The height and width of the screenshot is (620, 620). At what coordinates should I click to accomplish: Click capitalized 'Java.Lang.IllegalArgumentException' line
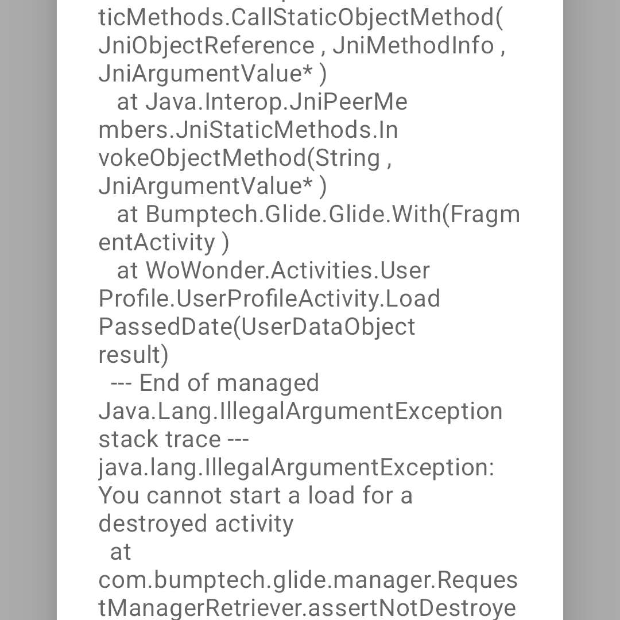click(300, 412)
